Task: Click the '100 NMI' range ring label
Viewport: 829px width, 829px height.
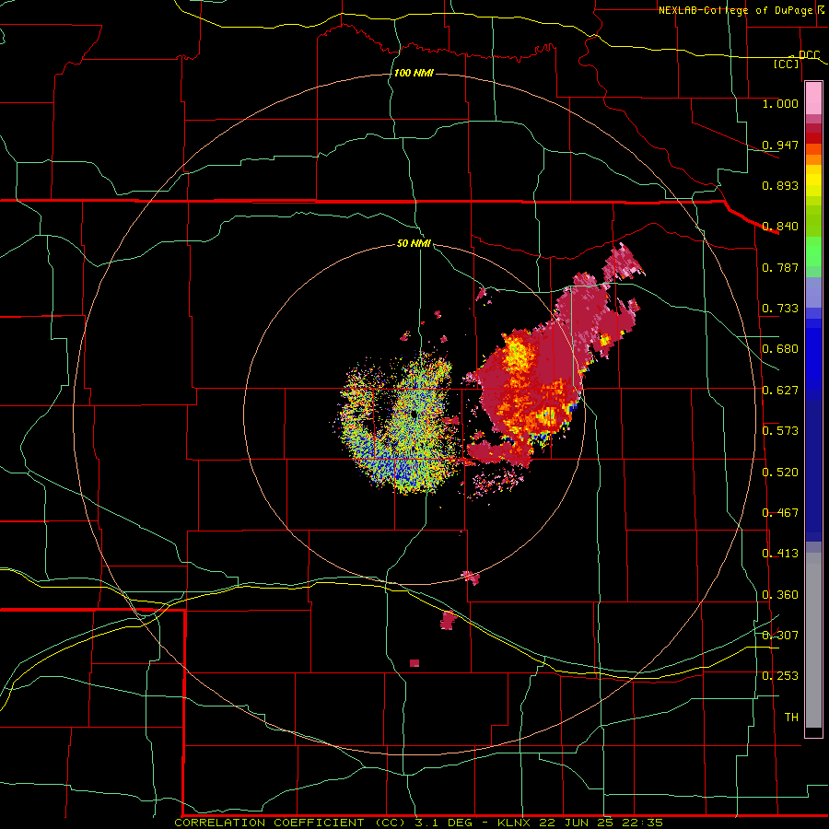Action: point(414,73)
